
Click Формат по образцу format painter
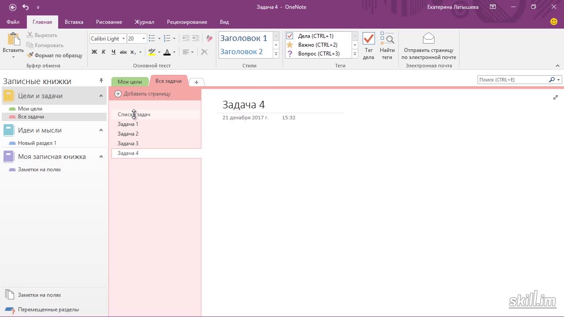(x=55, y=55)
